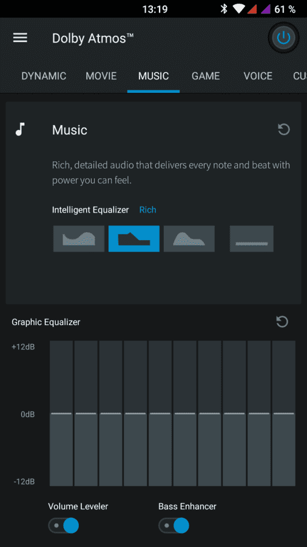Click the Bluetooth status bar icon
Image resolution: width=307 pixels, height=547 pixels.
tap(224, 9)
